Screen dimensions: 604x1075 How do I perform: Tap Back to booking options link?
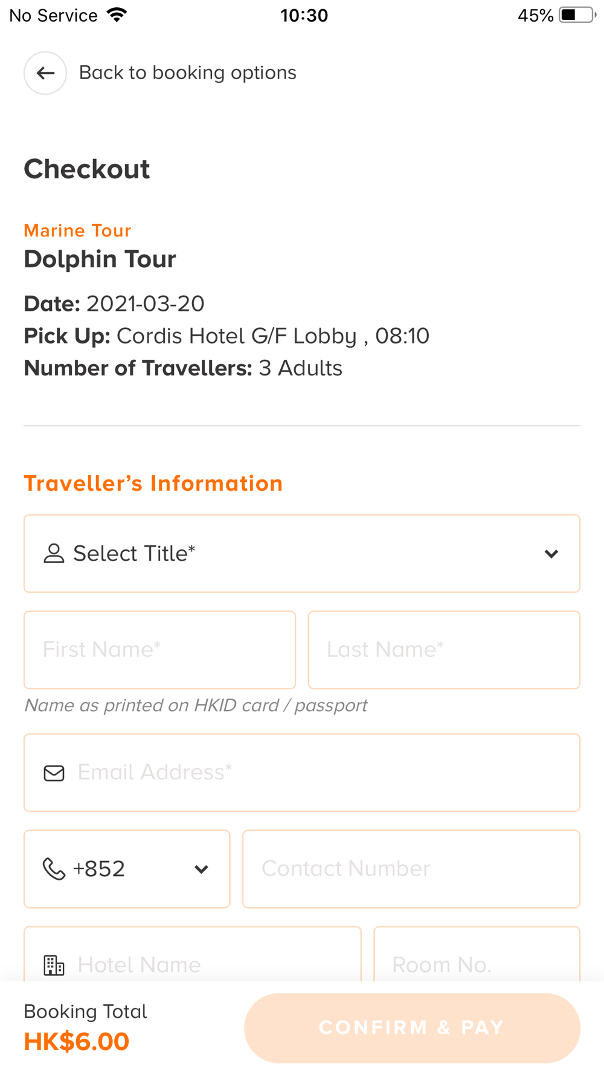pos(187,73)
